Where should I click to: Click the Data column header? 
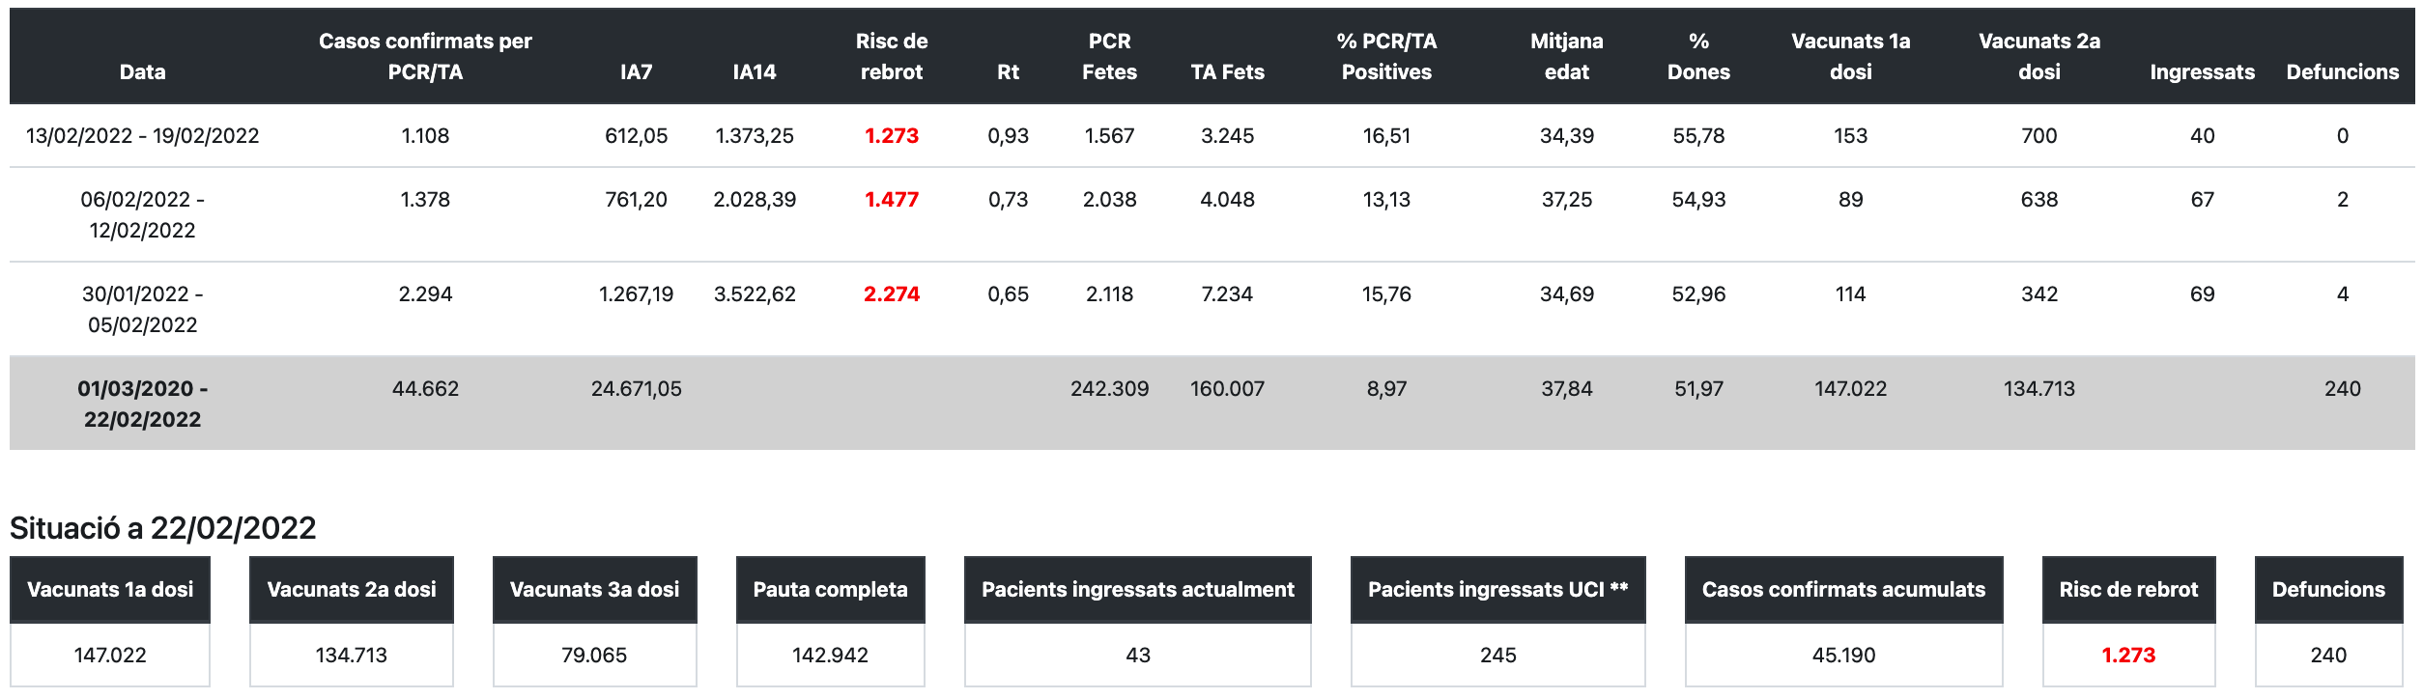coord(142,71)
